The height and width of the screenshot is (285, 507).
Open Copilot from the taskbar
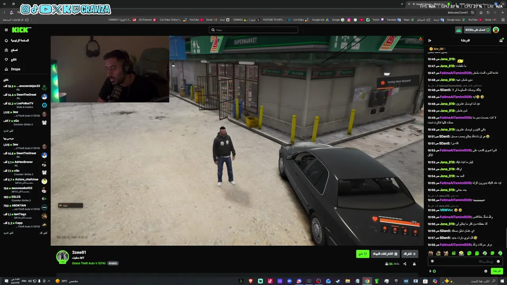click(x=435, y=281)
